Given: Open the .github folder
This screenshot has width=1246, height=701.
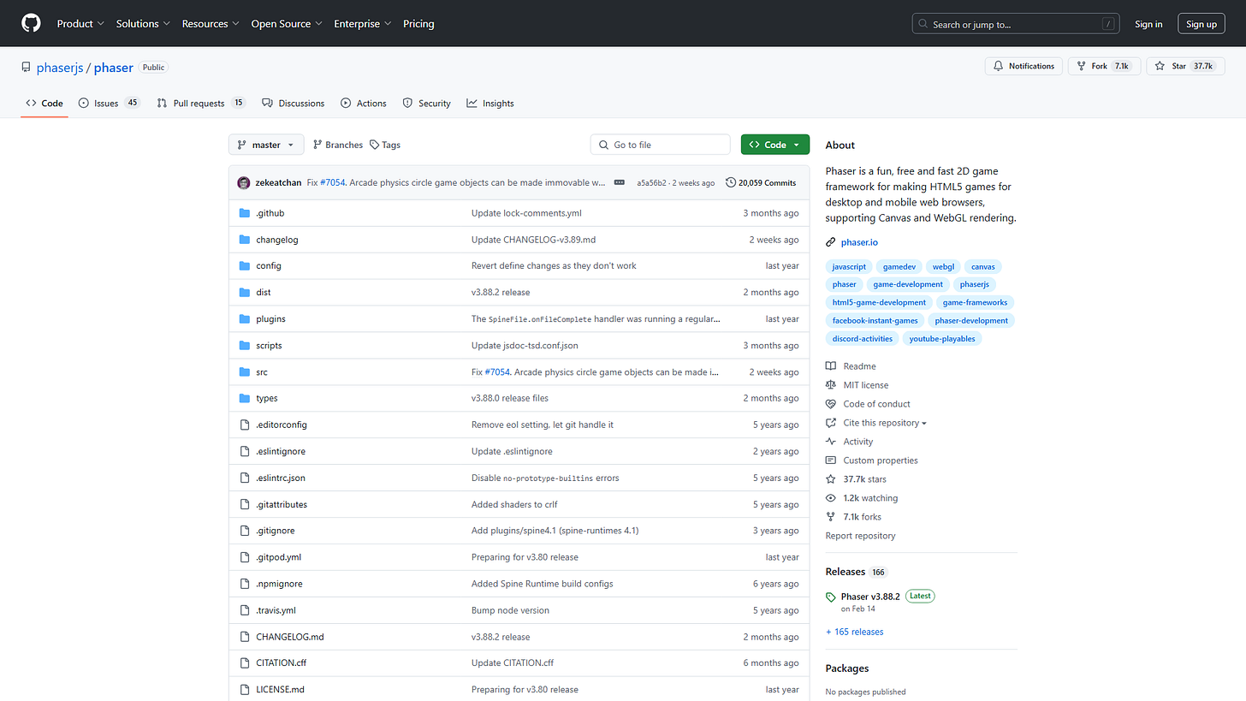Looking at the screenshot, I should [270, 213].
